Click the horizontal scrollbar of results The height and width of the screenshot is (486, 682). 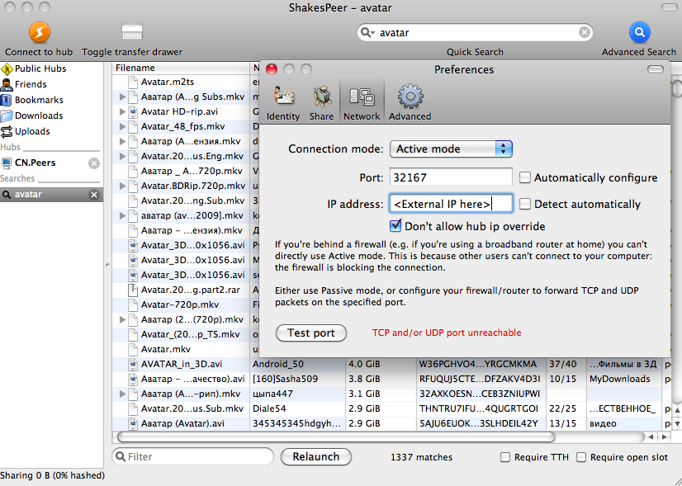pyautogui.click(x=336, y=436)
